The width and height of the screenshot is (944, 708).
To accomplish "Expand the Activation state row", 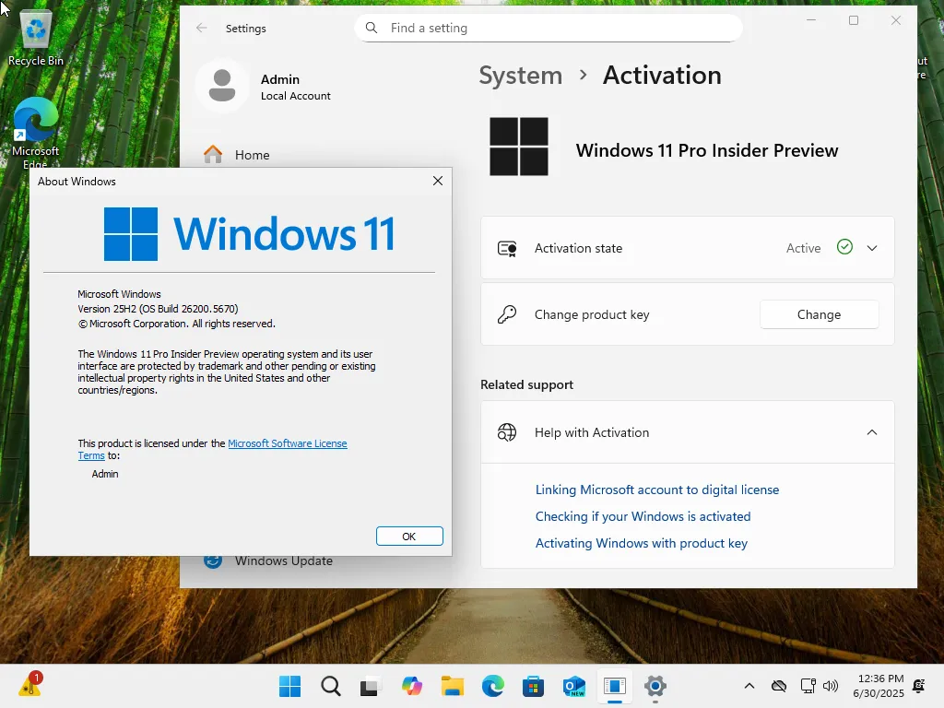I will (872, 248).
